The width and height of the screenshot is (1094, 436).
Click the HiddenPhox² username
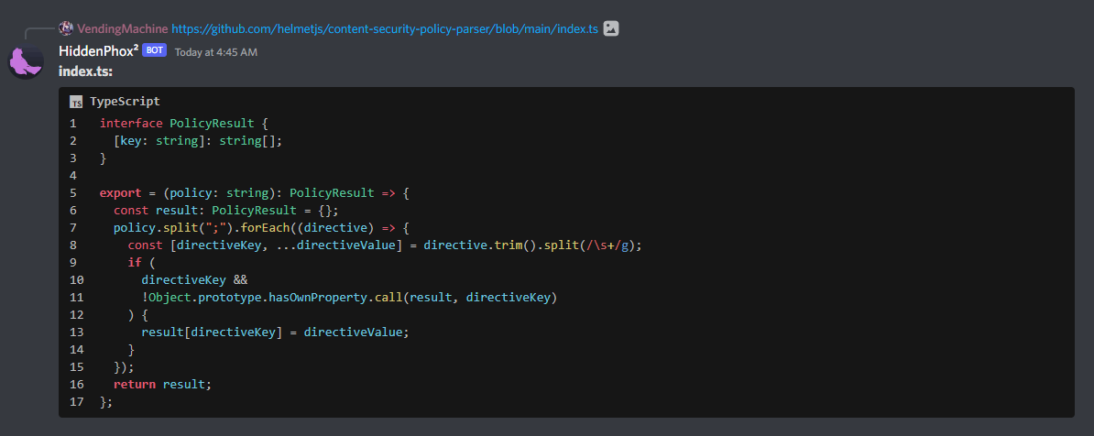coord(98,51)
